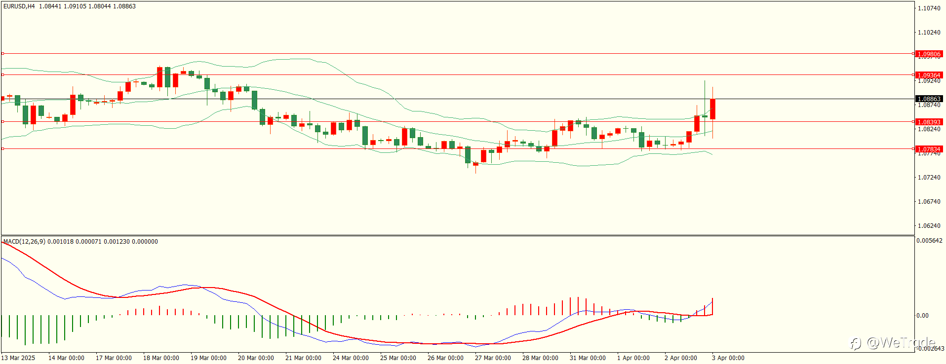Click the 31 Mar 00:00 time axis label
Image resolution: width=946 pixels, height=364 pixels.
pos(588,358)
